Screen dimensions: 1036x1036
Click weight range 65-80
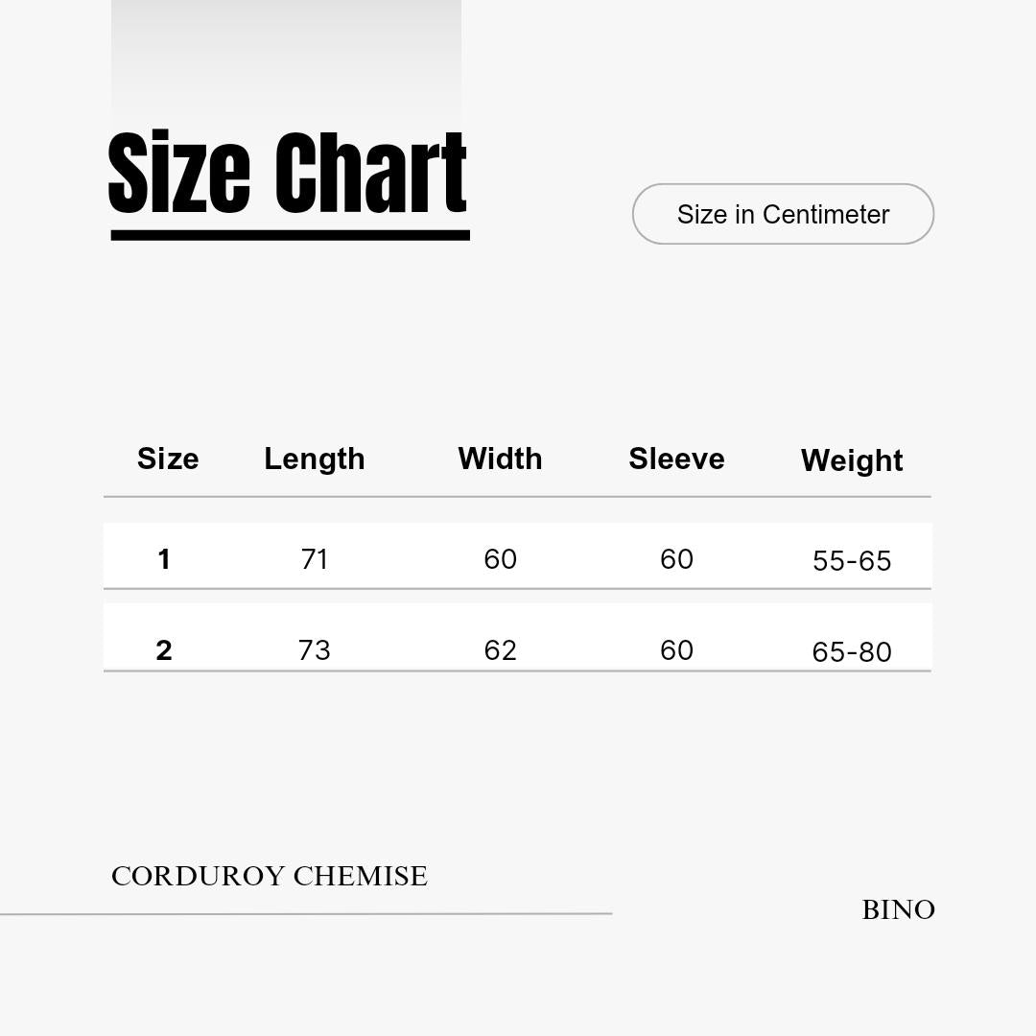pyautogui.click(x=852, y=652)
